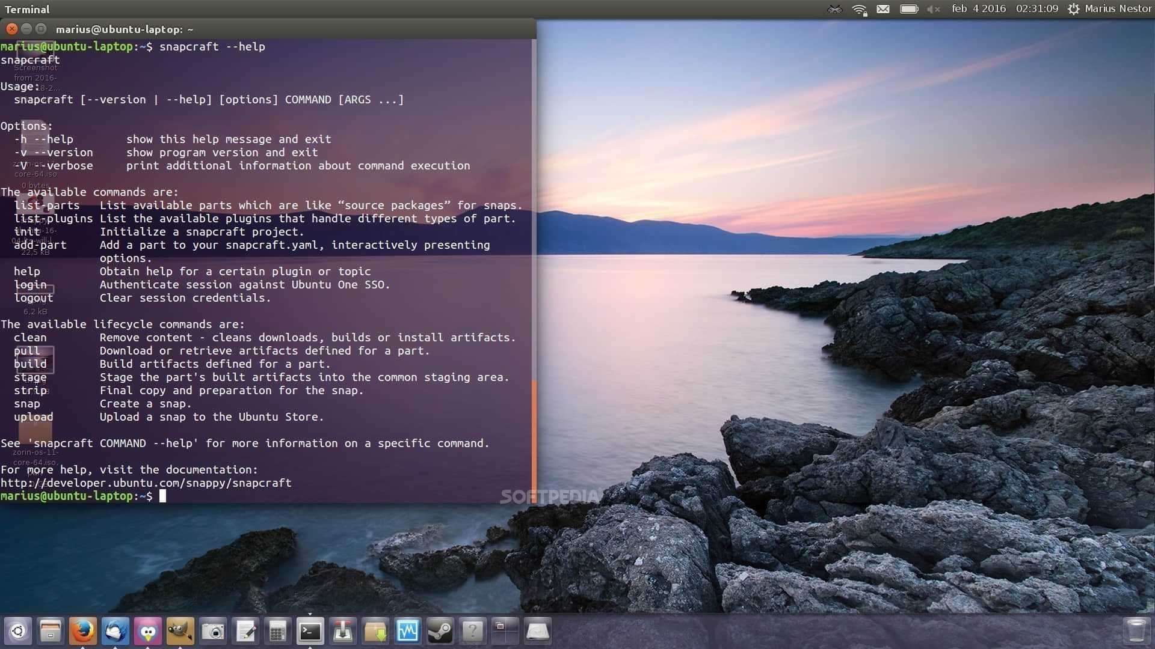
Task: Launch Steam from the launcher
Action: [440, 631]
